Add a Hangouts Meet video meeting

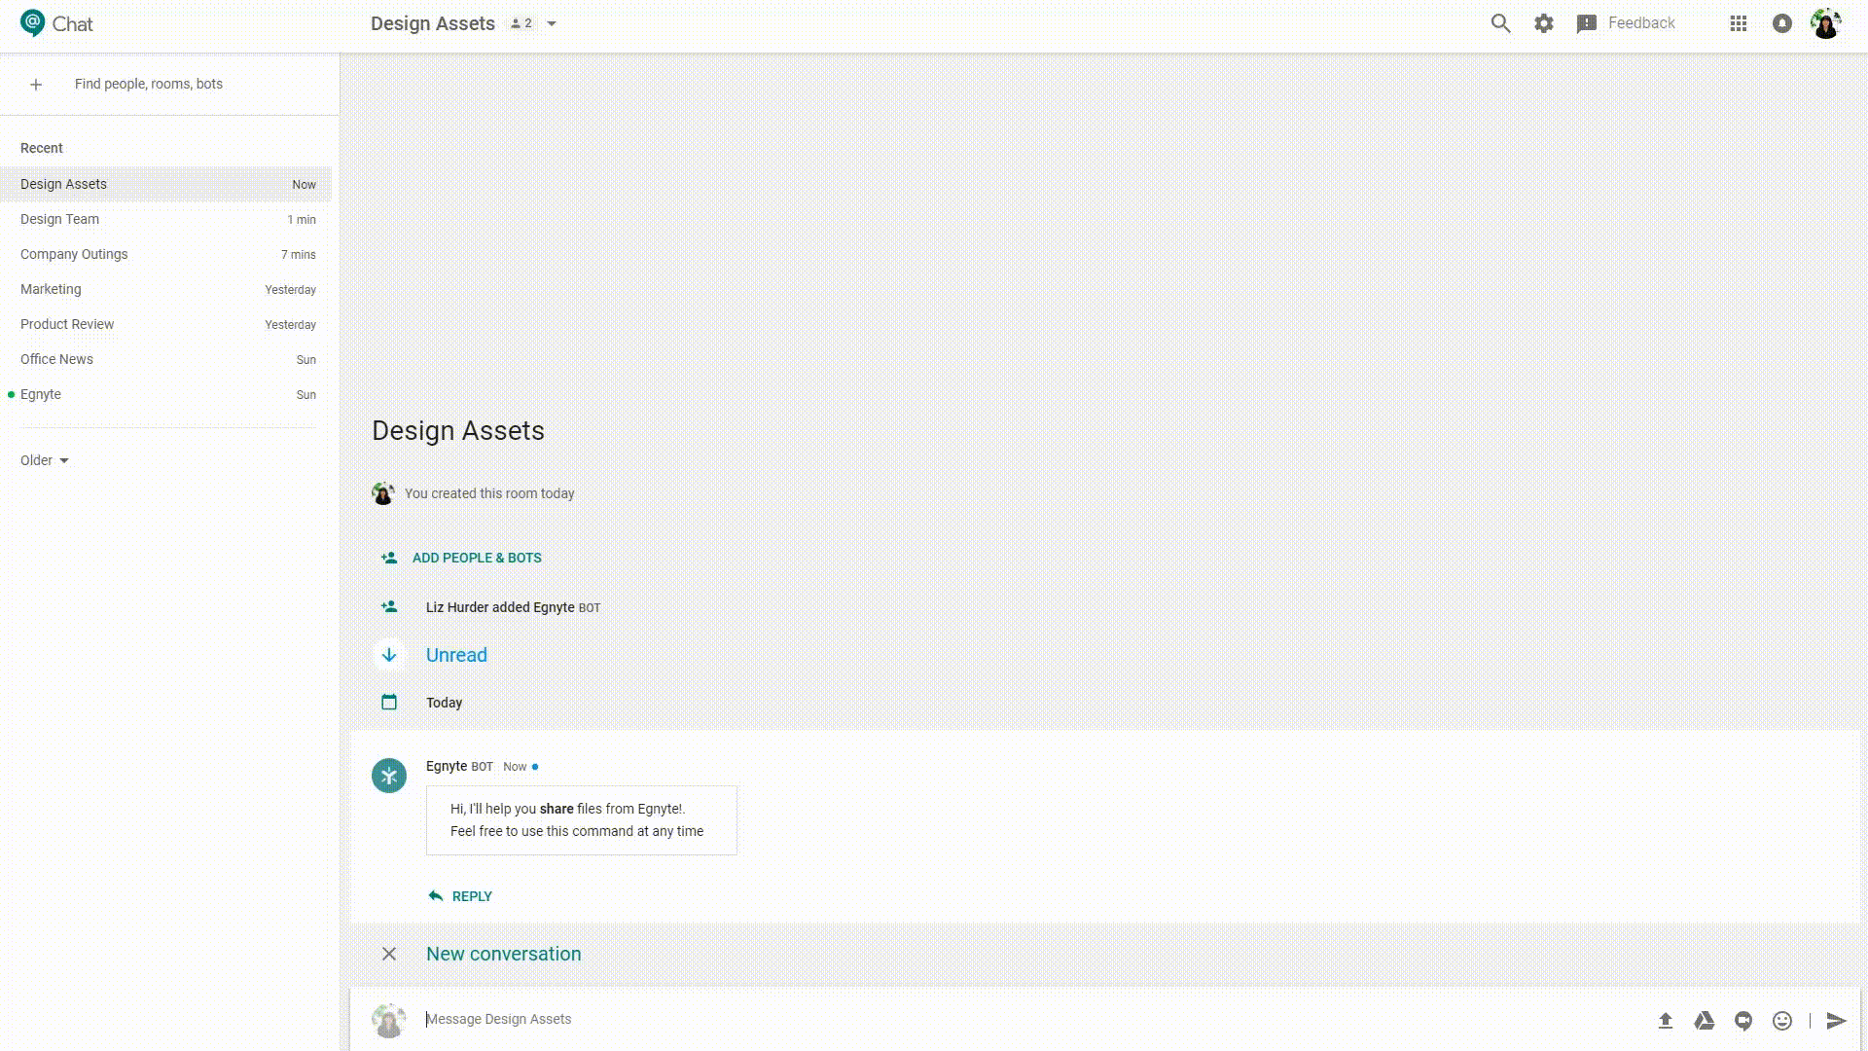[x=1742, y=1020]
